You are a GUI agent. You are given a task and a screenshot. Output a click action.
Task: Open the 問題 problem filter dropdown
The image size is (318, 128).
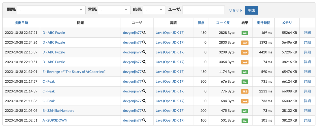[51, 10]
